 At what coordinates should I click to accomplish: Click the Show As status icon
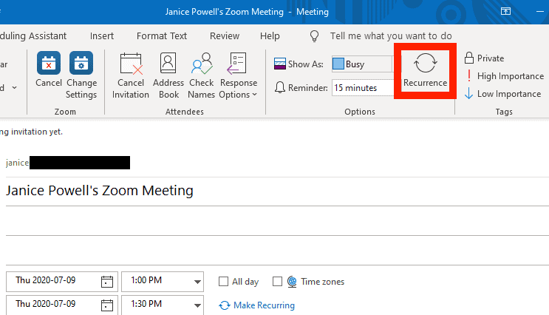(280, 64)
